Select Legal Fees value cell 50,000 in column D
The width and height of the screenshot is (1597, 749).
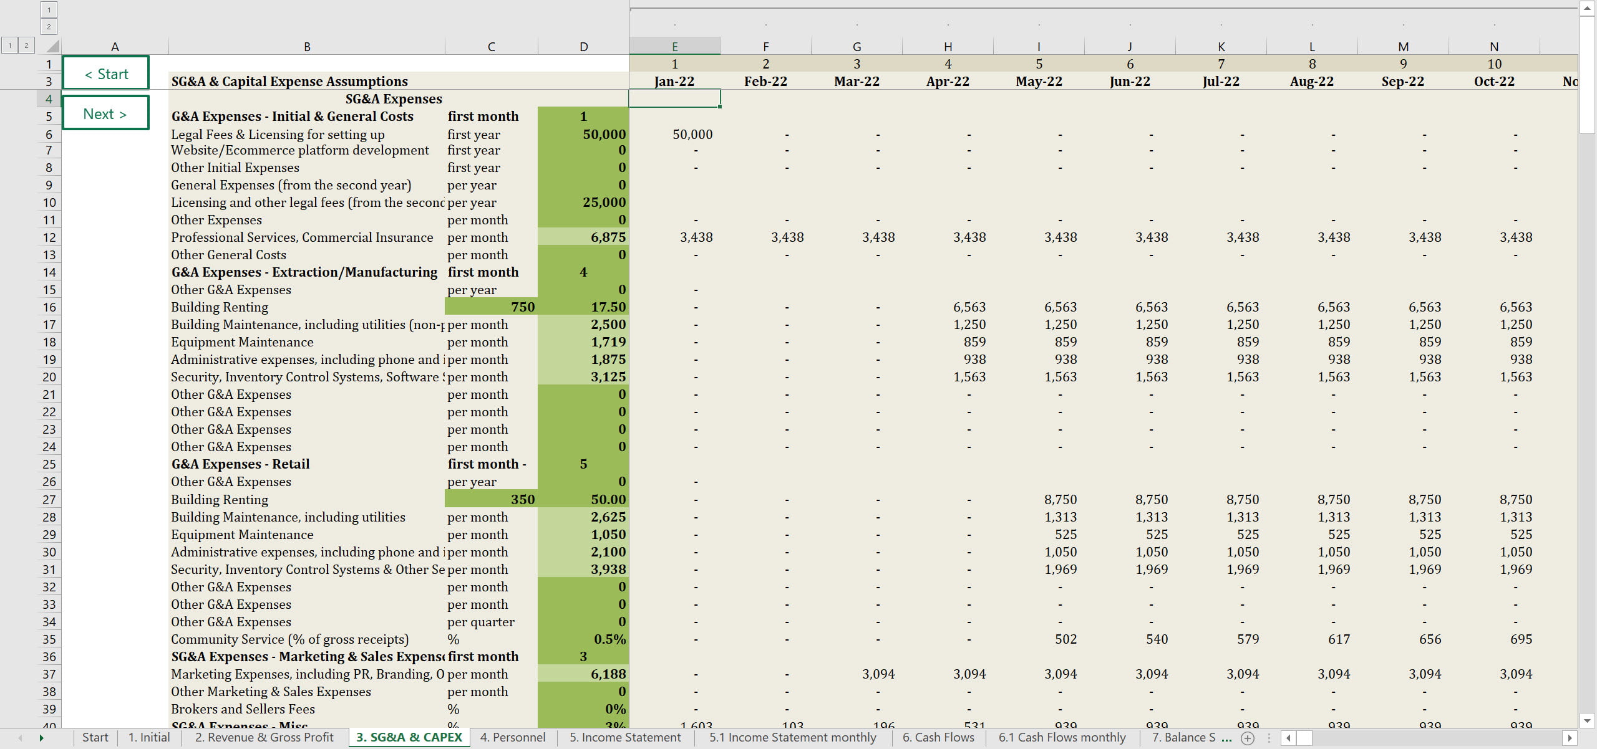(x=583, y=134)
